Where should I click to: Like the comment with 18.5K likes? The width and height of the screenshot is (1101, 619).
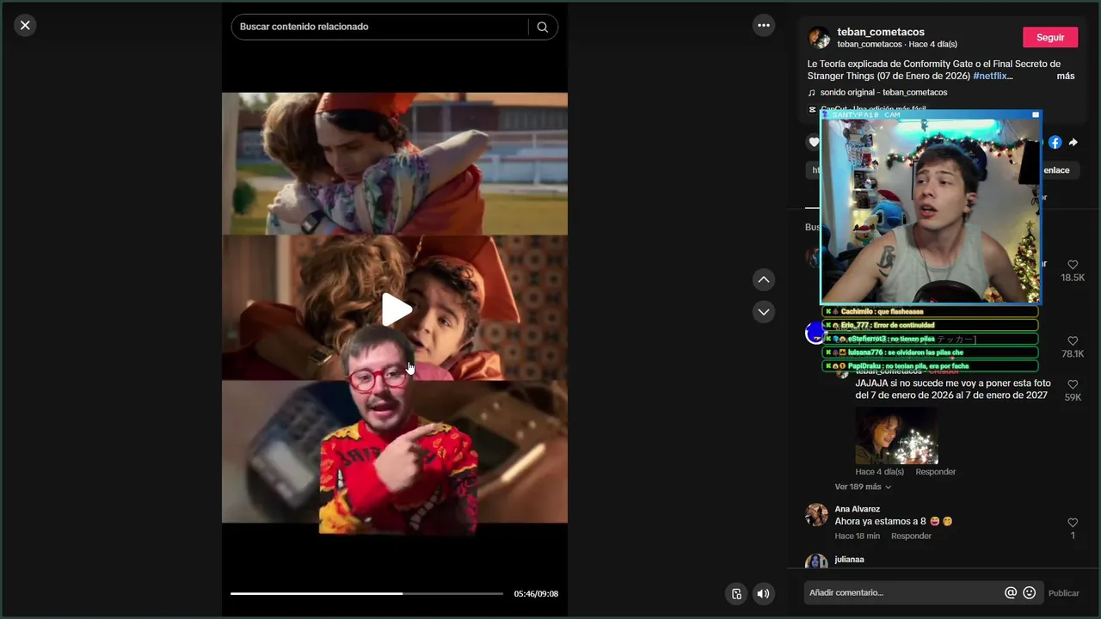tap(1073, 265)
